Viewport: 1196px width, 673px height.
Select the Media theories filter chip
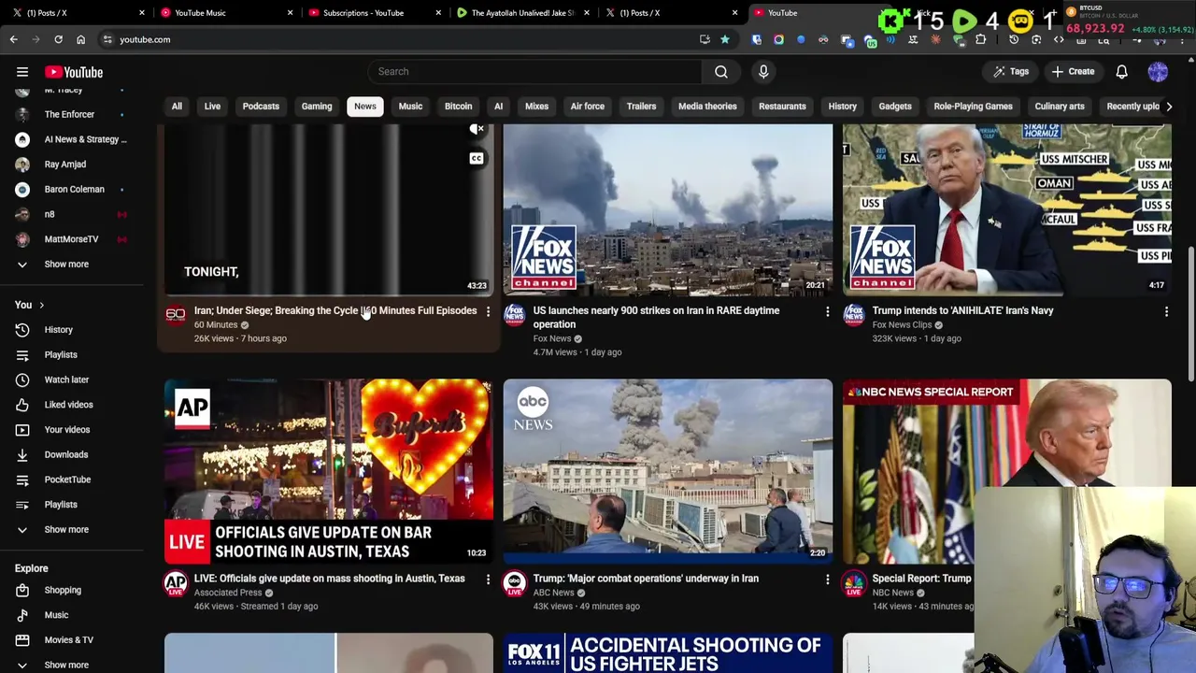(x=707, y=107)
